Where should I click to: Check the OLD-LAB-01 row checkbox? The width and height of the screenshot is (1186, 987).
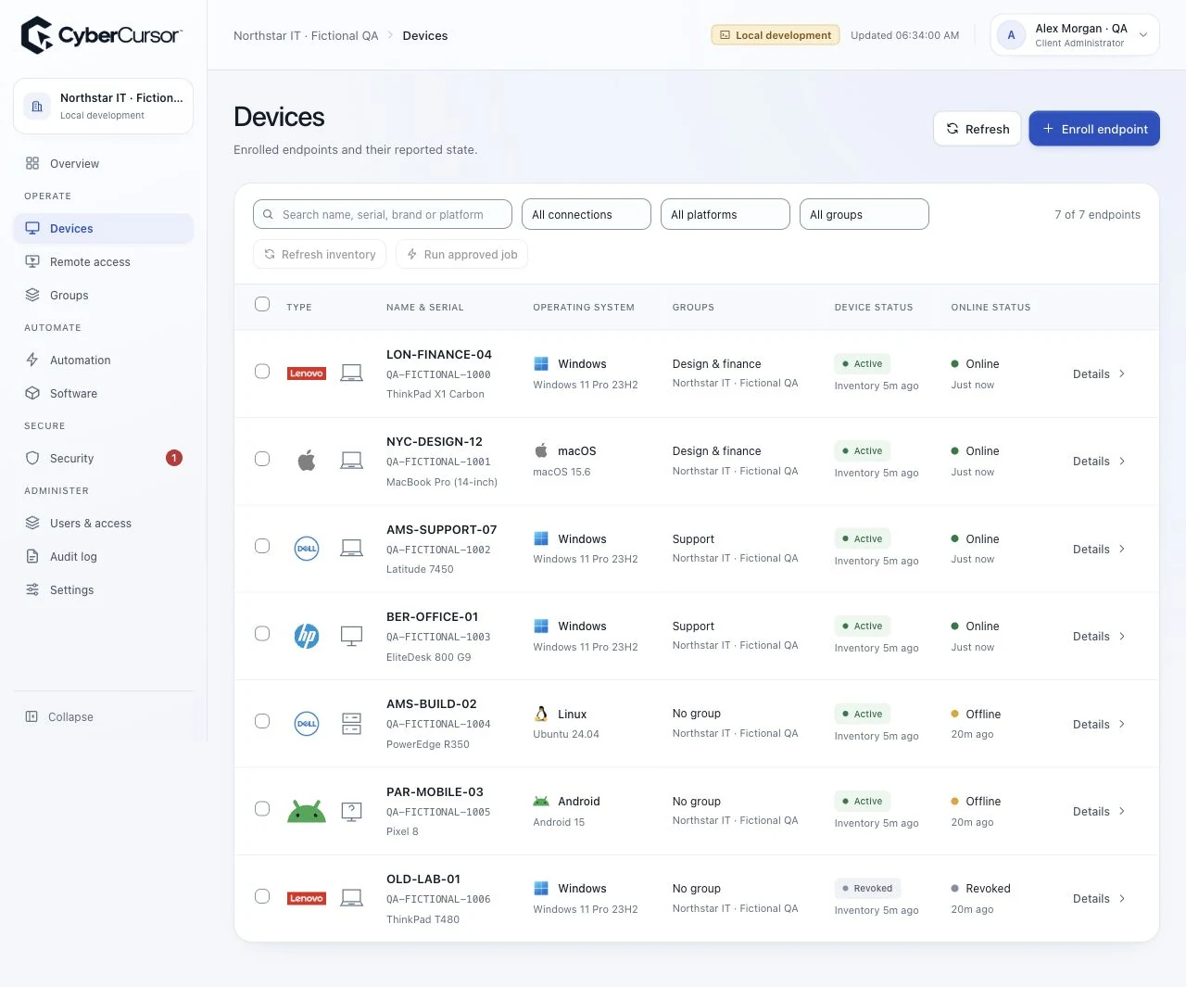point(262,896)
